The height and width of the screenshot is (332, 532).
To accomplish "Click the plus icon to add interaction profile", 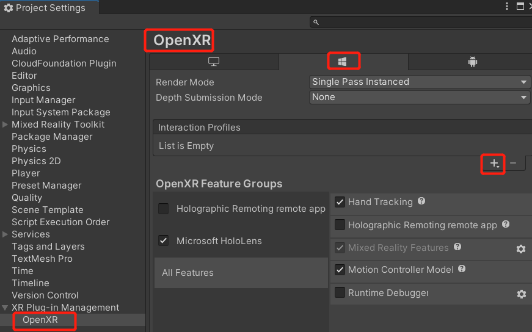I will tap(494, 164).
